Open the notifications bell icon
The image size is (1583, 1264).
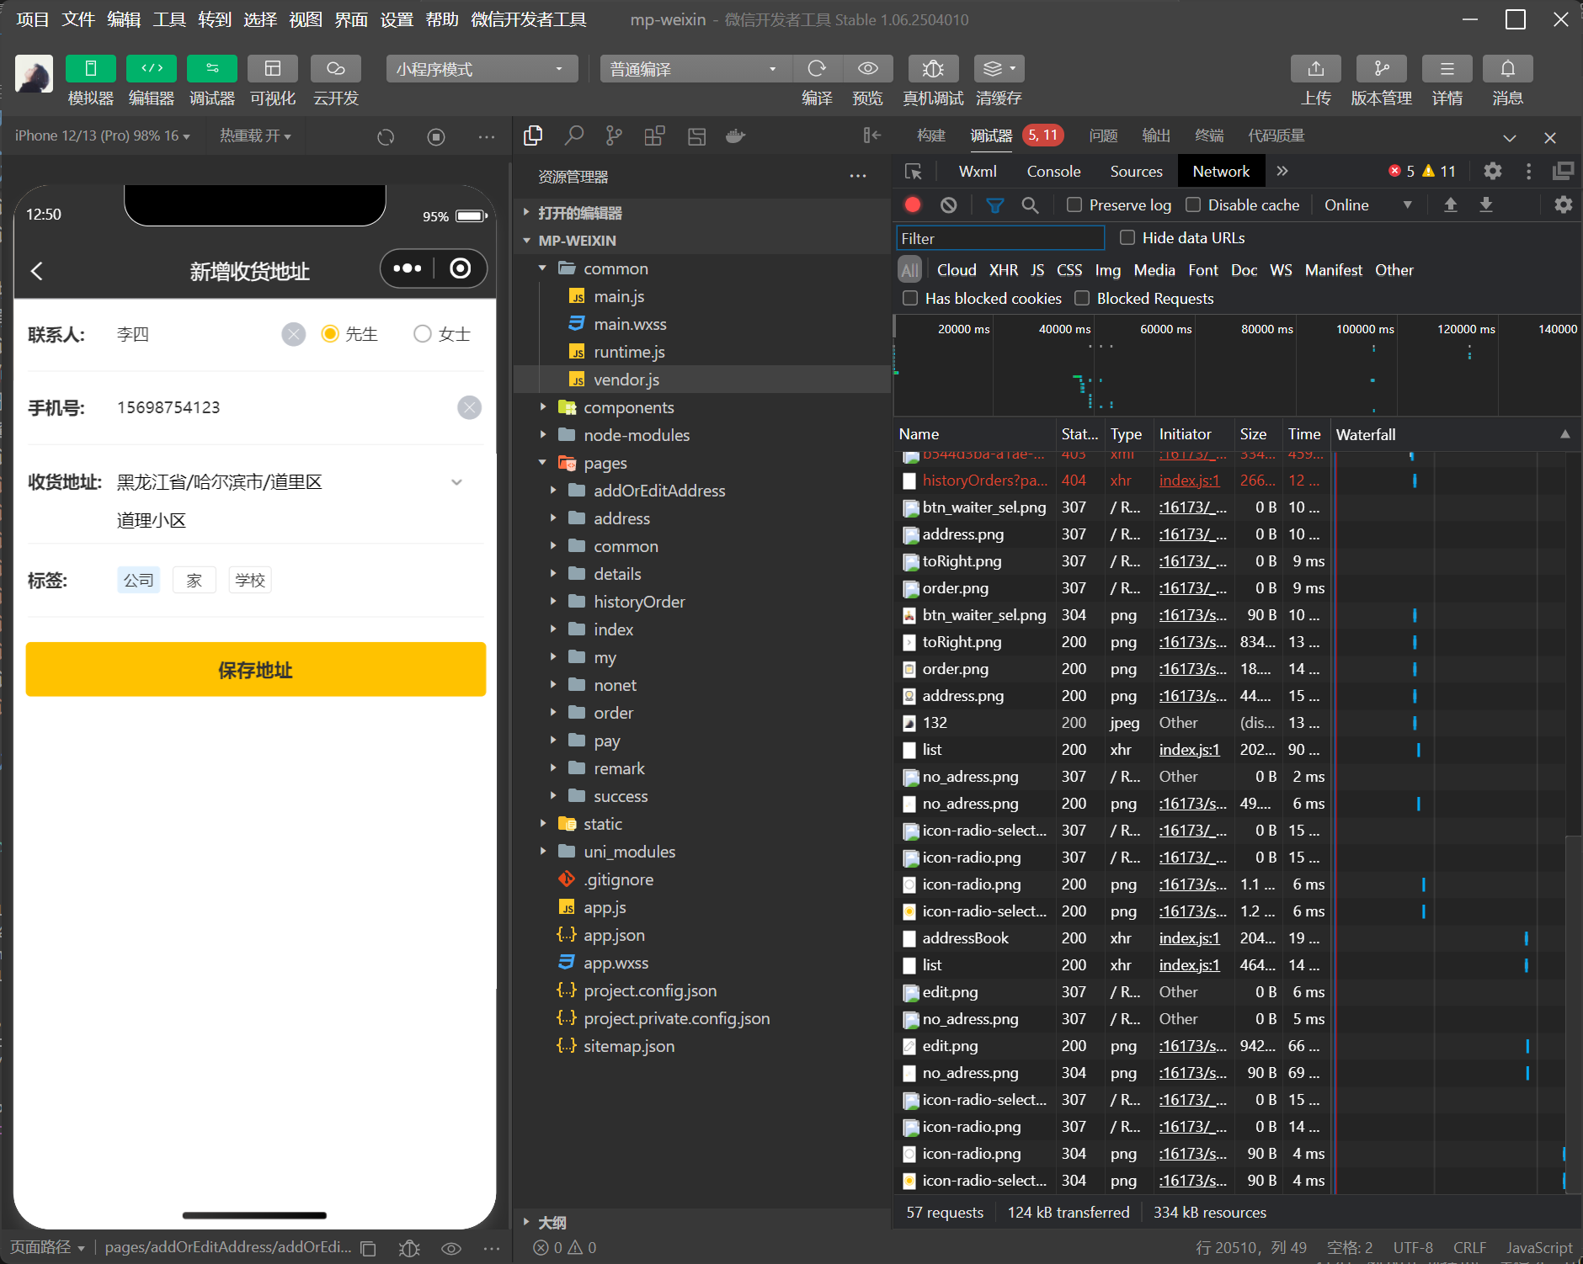pyautogui.click(x=1507, y=69)
